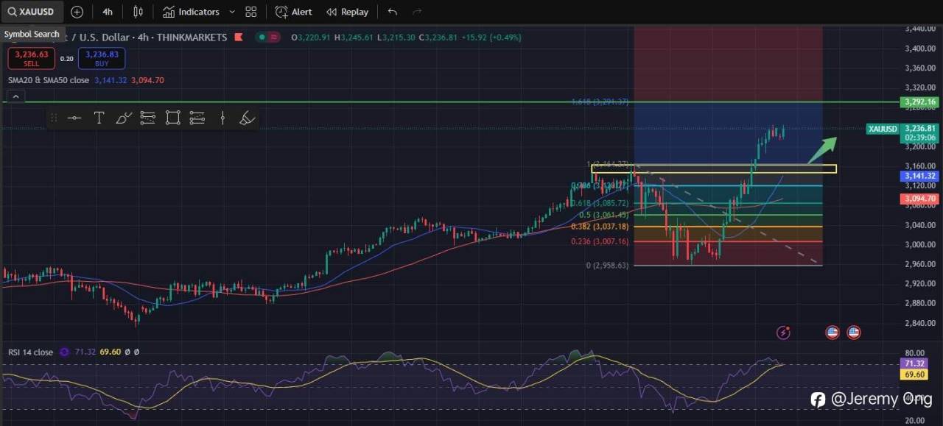The width and height of the screenshot is (943, 426).
Task: Select the horizontal line drawing tool
Action: [x=74, y=118]
